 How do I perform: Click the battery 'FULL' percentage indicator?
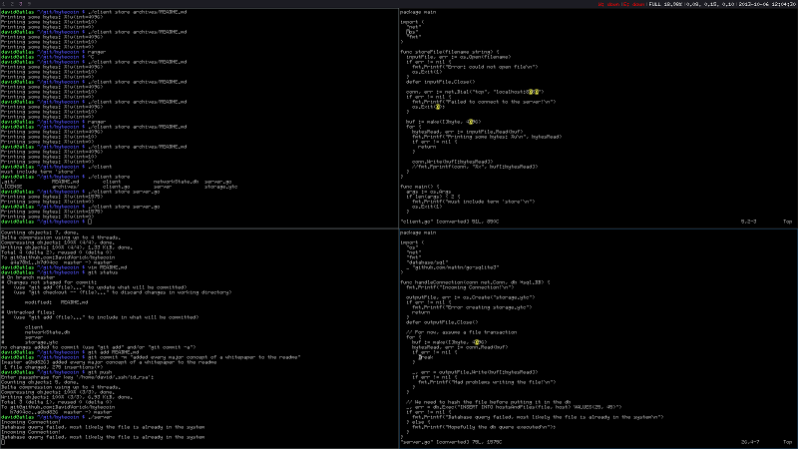(x=665, y=4)
